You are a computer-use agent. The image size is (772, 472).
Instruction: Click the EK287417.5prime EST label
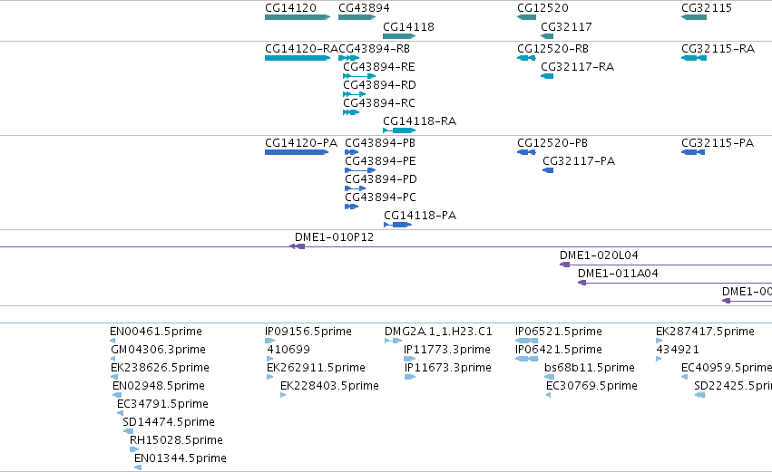(705, 332)
